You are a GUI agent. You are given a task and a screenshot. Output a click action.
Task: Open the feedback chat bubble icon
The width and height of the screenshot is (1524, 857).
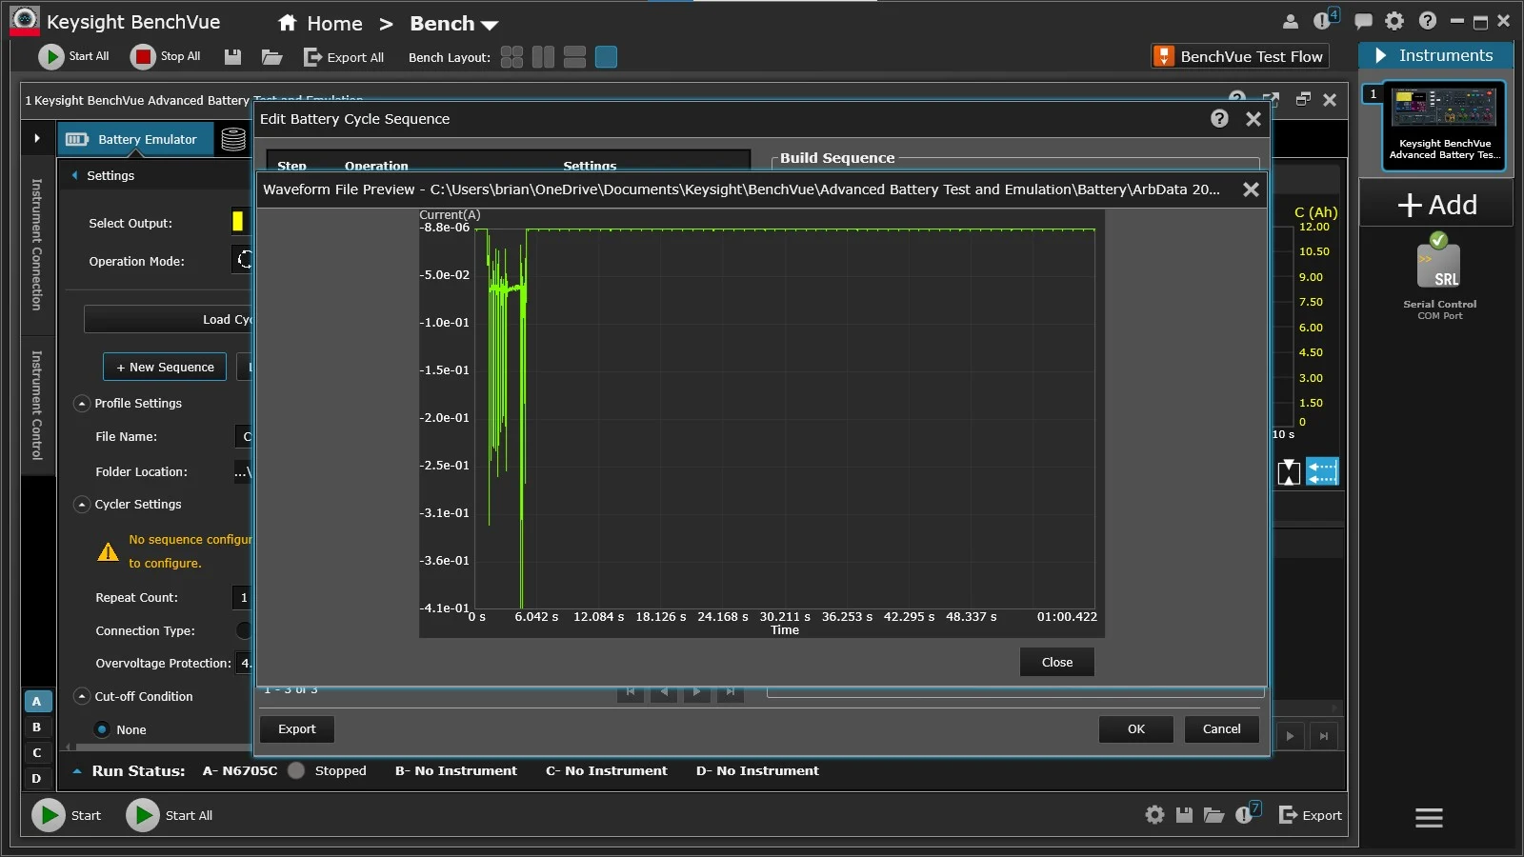(x=1363, y=21)
